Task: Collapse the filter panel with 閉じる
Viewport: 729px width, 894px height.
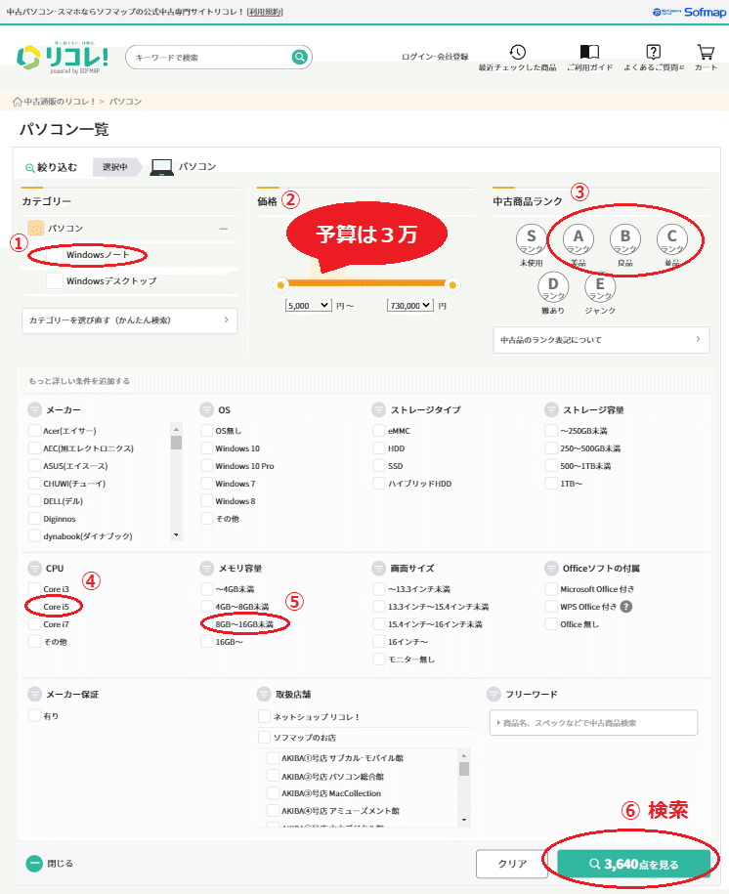Action: coord(49,864)
